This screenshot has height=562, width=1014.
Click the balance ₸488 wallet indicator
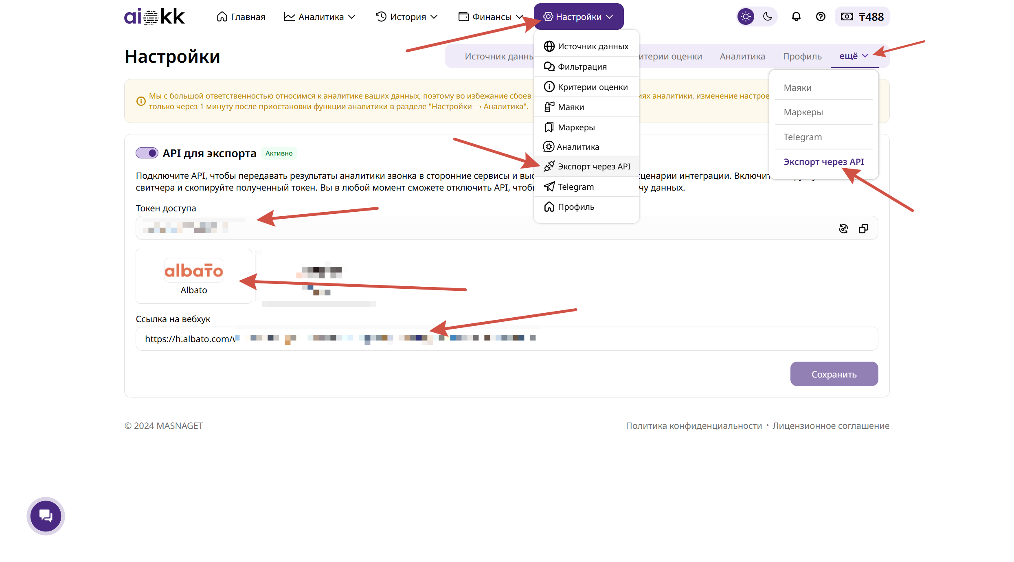click(x=862, y=17)
